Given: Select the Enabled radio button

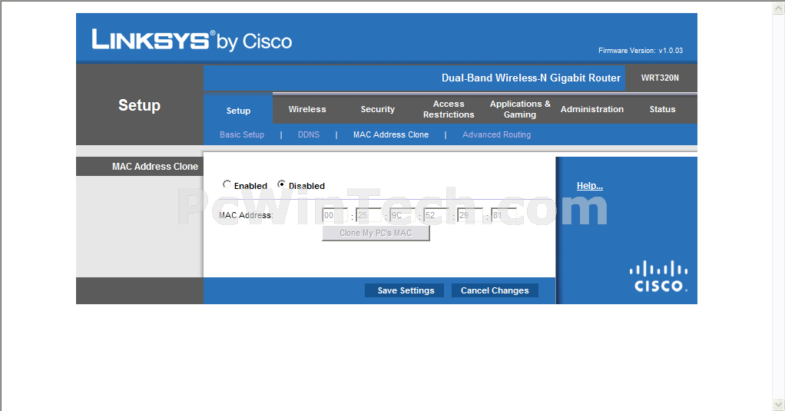Looking at the screenshot, I should (x=227, y=184).
